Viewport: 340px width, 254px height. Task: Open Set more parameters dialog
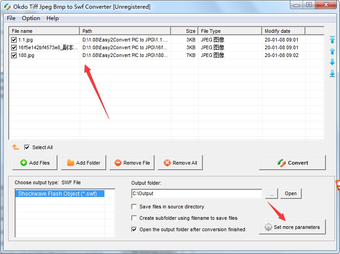click(292, 227)
